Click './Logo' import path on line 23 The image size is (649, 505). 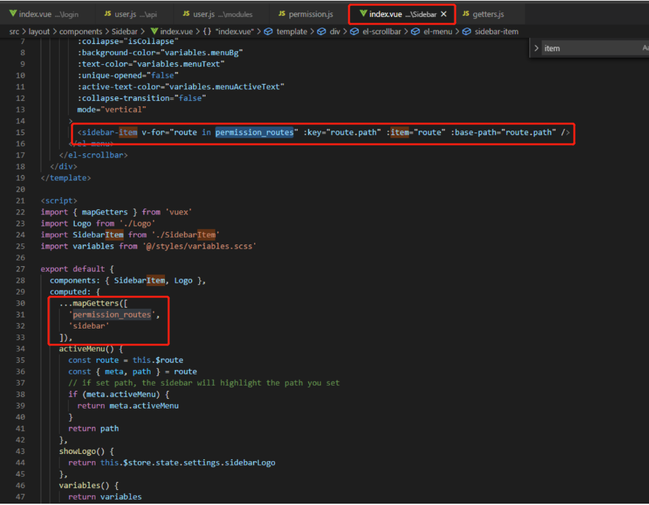pos(137,224)
